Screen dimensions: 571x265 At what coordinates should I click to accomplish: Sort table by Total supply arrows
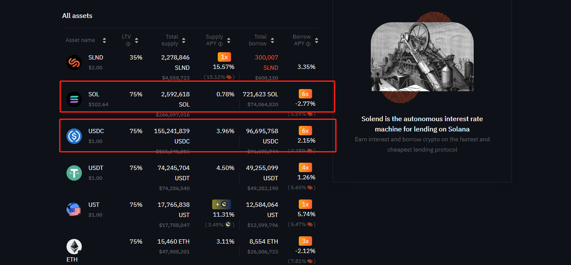[x=183, y=40]
